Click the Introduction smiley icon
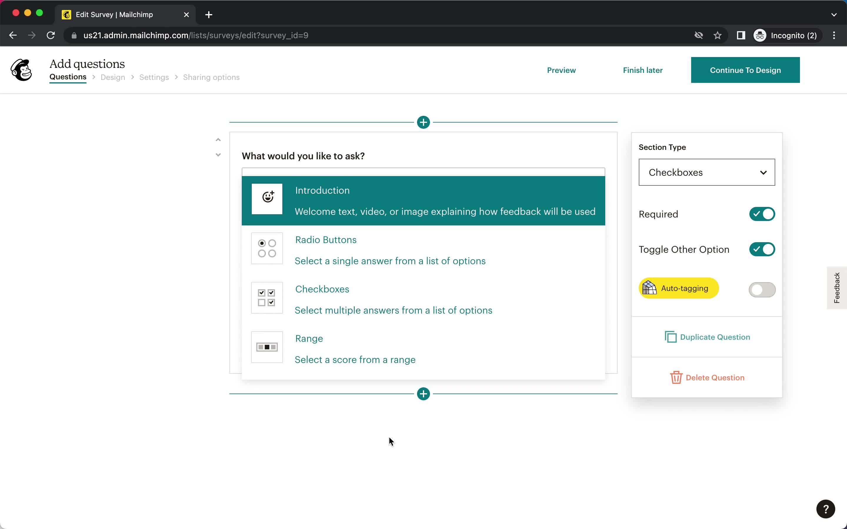The width and height of the screenshot is (847, 529). pyautogui.click(x=267, y=198)
